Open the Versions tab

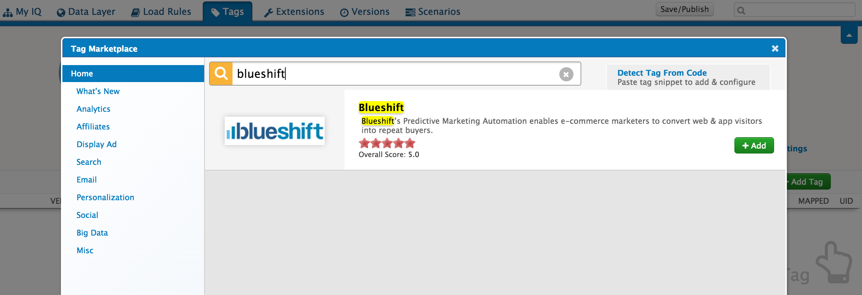(x=365, y=12)
